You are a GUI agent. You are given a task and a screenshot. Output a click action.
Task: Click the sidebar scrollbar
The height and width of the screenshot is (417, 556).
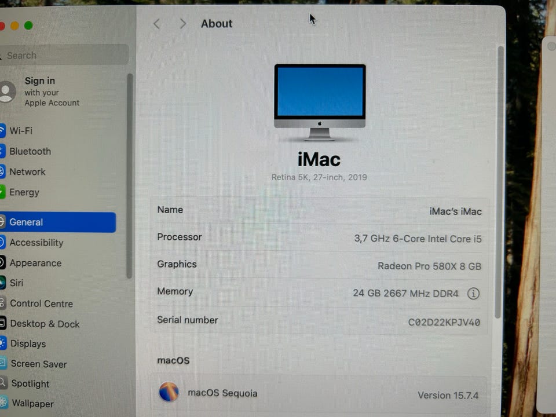pos(130,175)
